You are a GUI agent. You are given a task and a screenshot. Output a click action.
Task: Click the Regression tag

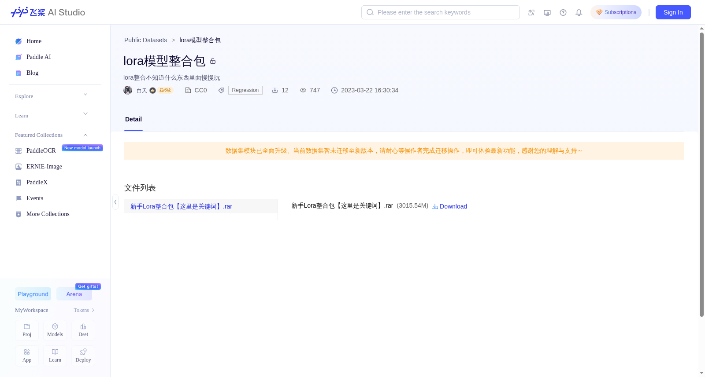click(x=245, y=90)
